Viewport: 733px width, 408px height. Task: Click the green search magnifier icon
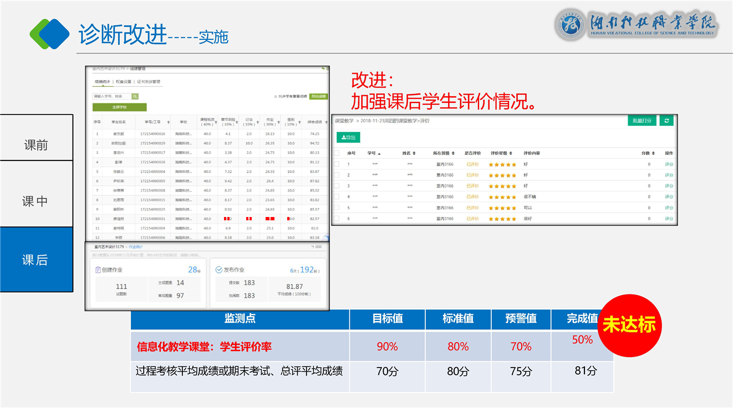click(x=135, y=96)
